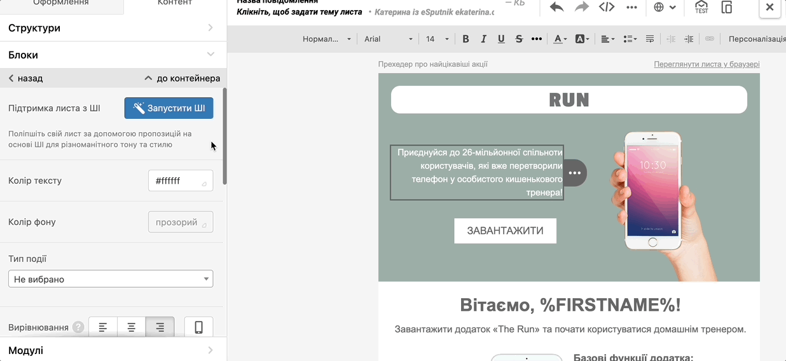
Task: Open the copy/preview pages icon
Action: (726, 7)
